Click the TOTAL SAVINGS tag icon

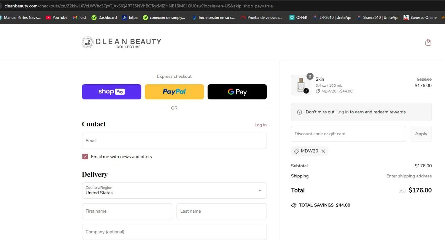point(294,205)
